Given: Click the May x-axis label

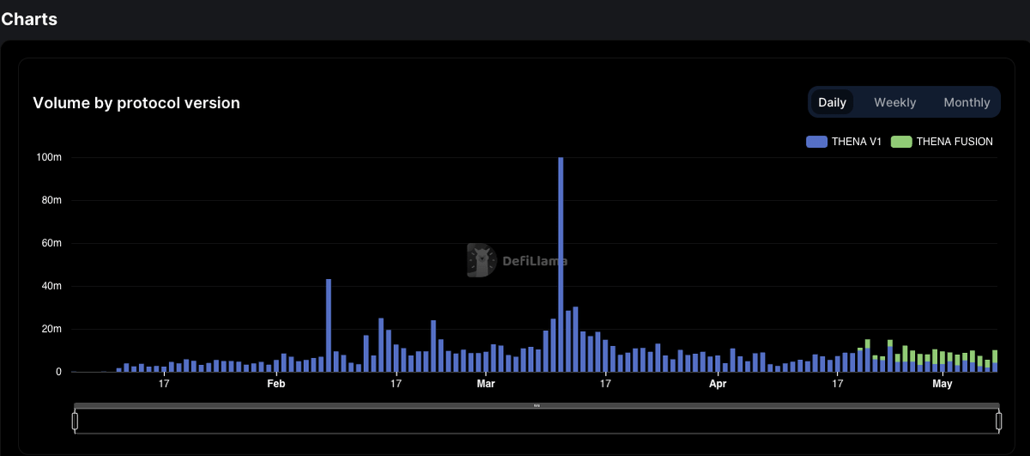Looking at the screenshot, I should coord(942,384).
